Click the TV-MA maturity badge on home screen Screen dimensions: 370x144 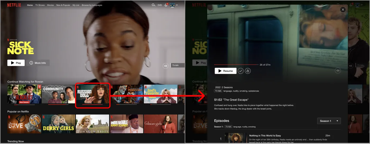point(178,65)
